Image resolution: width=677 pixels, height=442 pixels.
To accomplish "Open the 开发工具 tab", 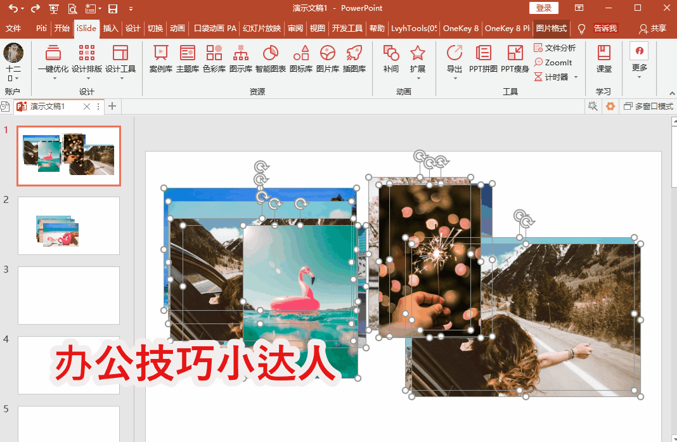I will 347,28.
